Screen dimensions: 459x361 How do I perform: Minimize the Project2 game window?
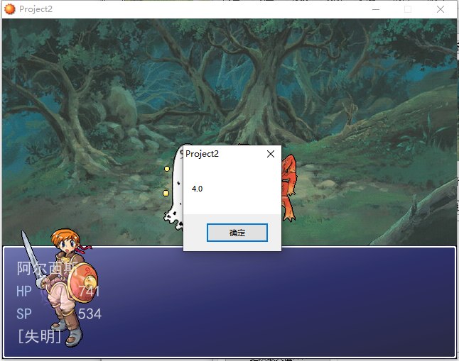coord(376,9)
